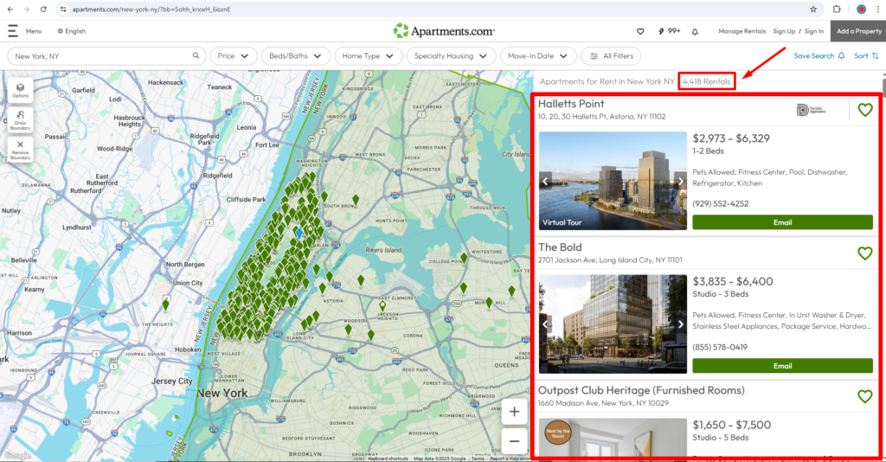Bookmark this page with the star icon
Image resolution: width=886 pixels, height=462 pixels.
[813, 9]
